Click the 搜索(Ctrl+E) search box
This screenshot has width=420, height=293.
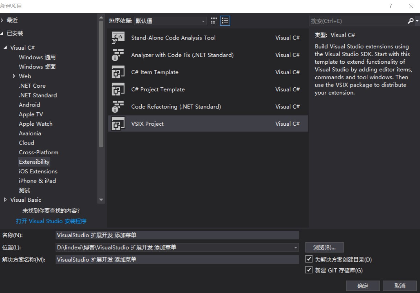click(358, 21)
